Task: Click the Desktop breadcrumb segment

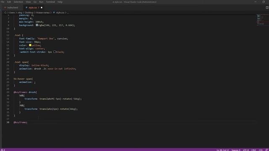Action: tap(29, 13)
